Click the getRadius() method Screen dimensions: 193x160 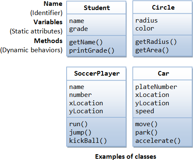point(156,42)
